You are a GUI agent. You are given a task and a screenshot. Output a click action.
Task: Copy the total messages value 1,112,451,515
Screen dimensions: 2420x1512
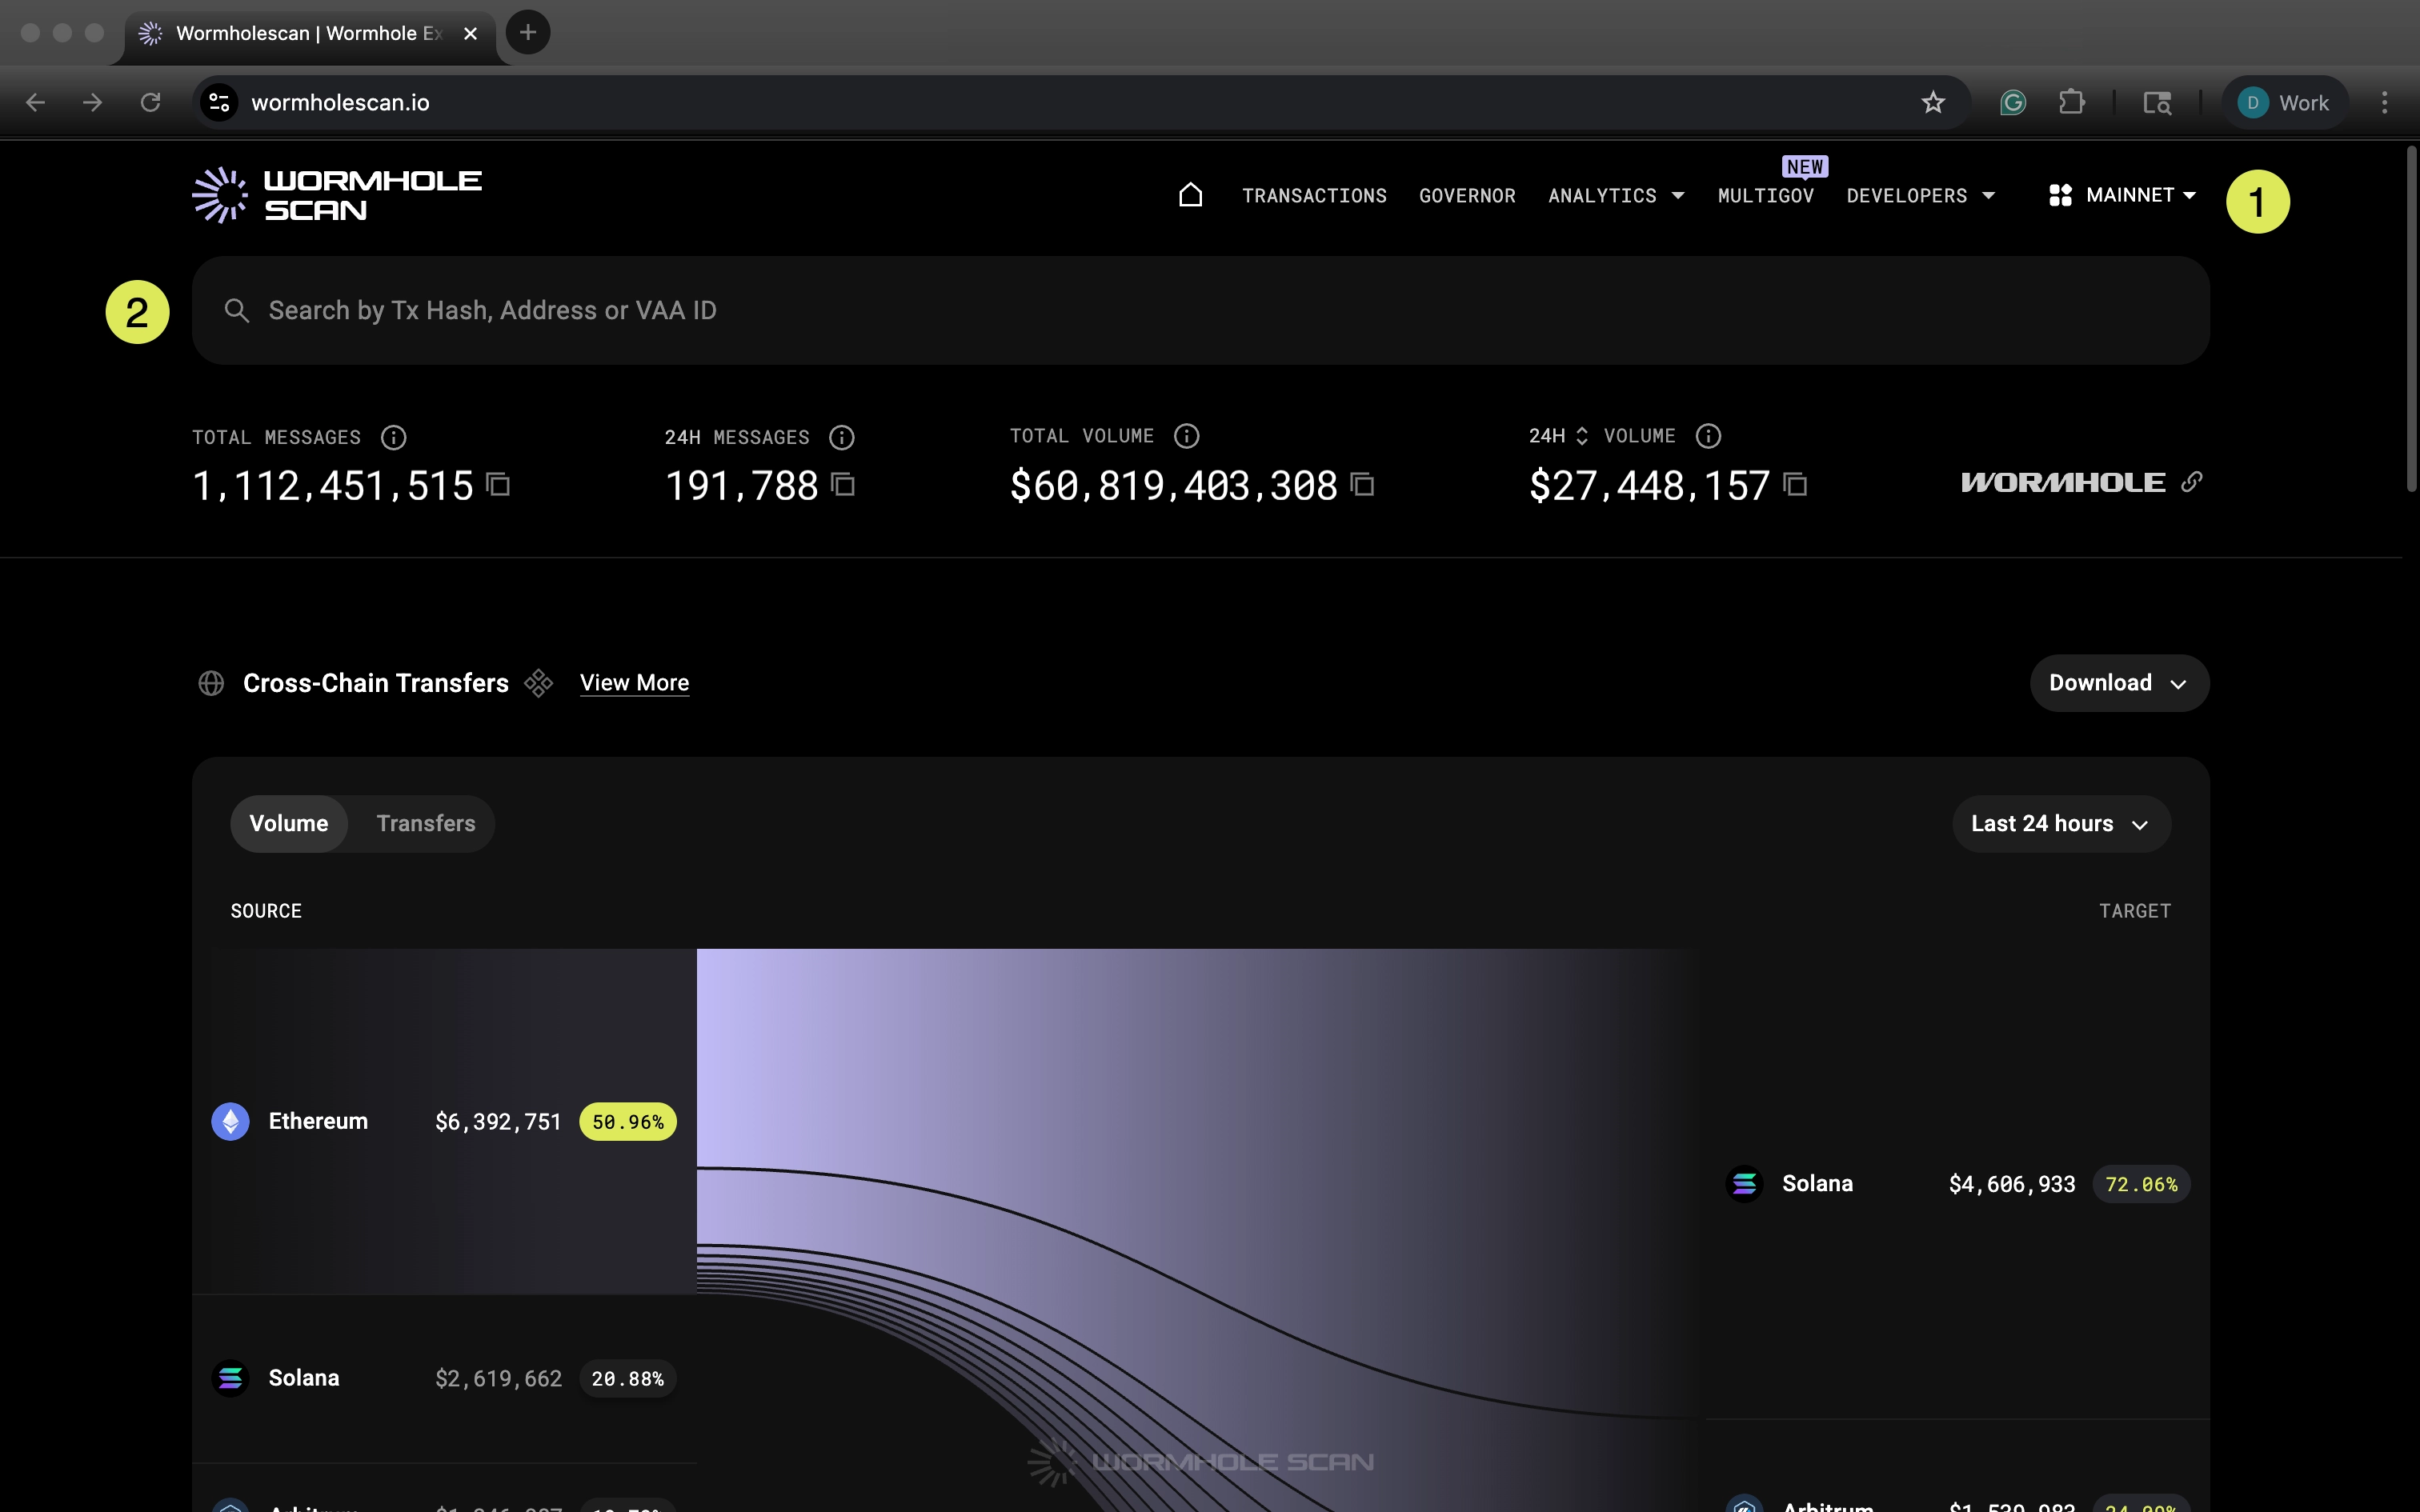pyautogui.click(x=498, y=485)
